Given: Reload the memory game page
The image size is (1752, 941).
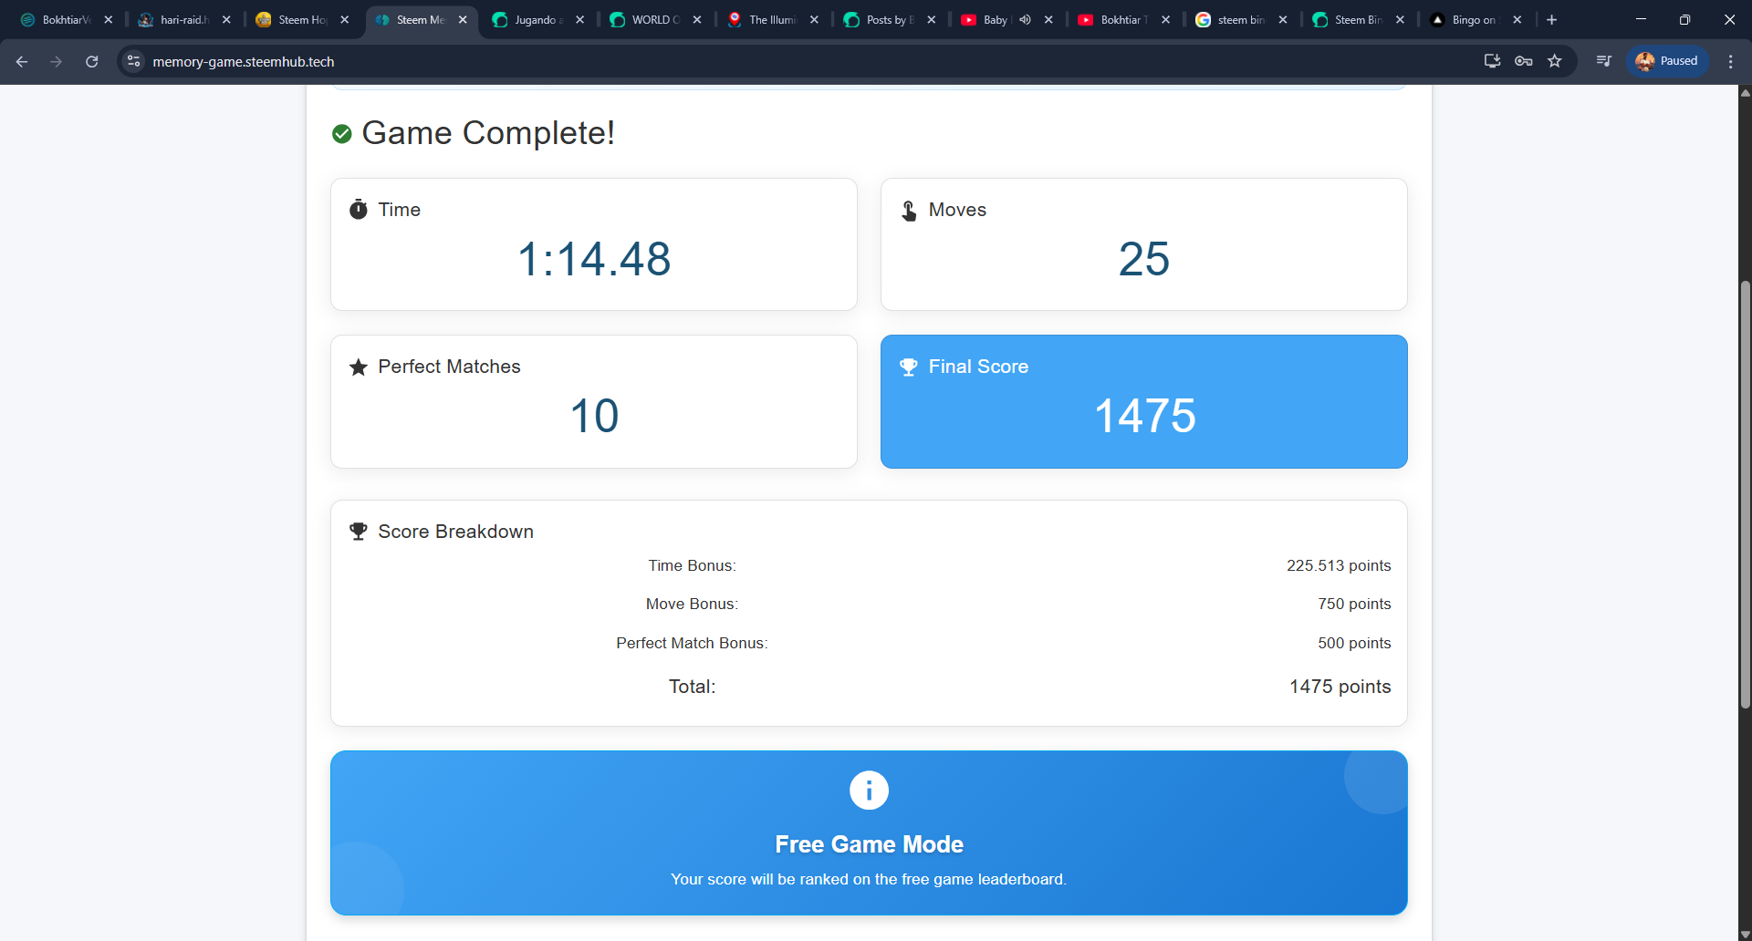Looking at the screenshot, I should coord(91,61).
